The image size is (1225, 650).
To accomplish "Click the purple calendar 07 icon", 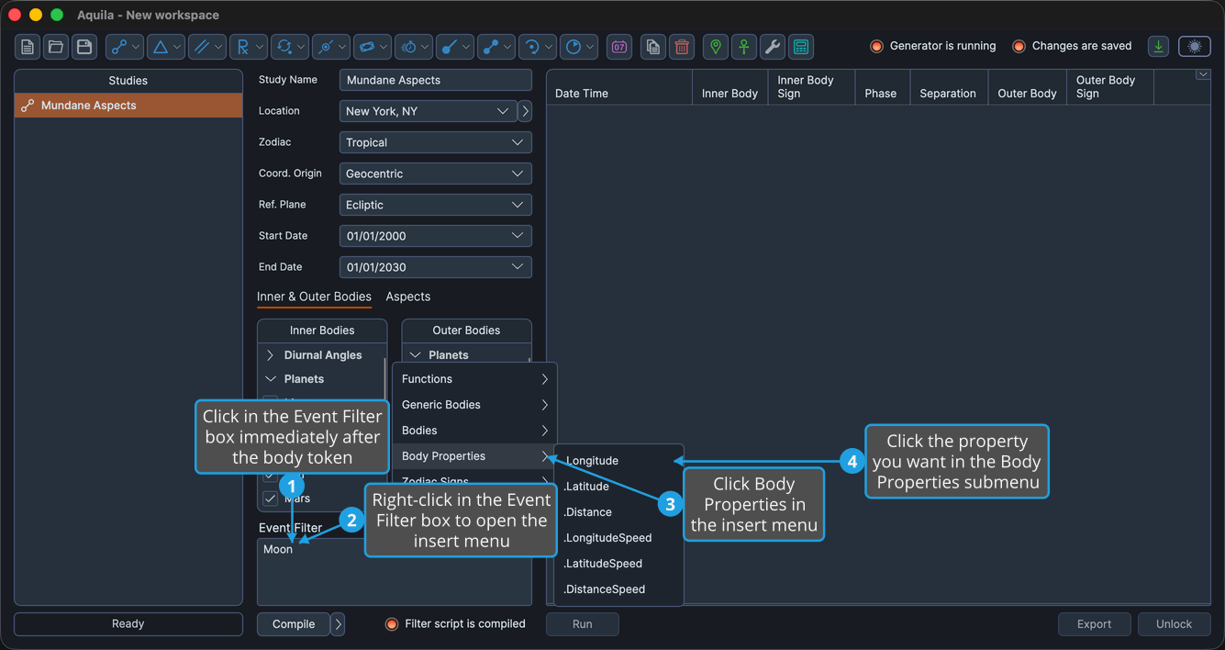I will click(x=619, y=47).
